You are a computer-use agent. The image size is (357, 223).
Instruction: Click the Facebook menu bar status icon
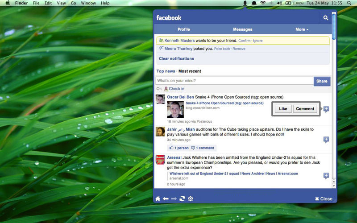point(245,3)
